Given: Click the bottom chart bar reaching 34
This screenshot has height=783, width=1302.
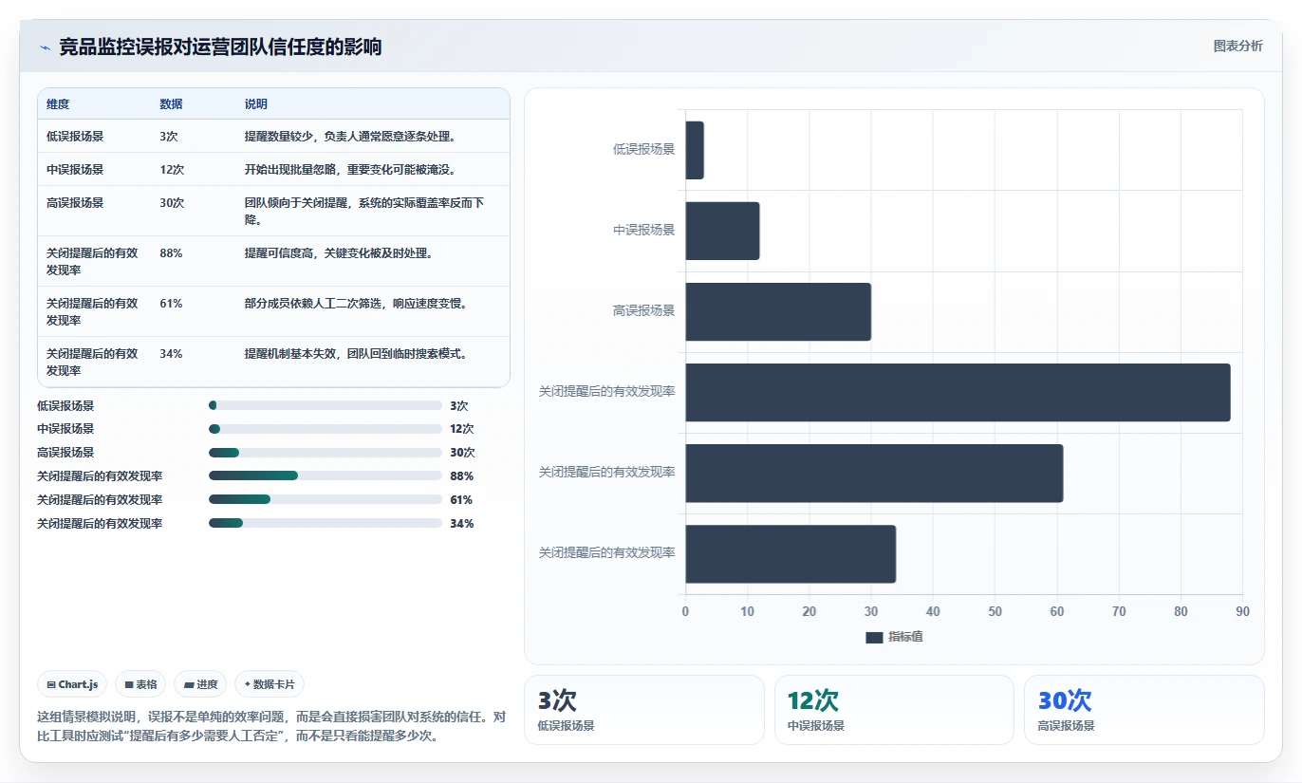Looking at the screenshot, I should pos(790,553).
